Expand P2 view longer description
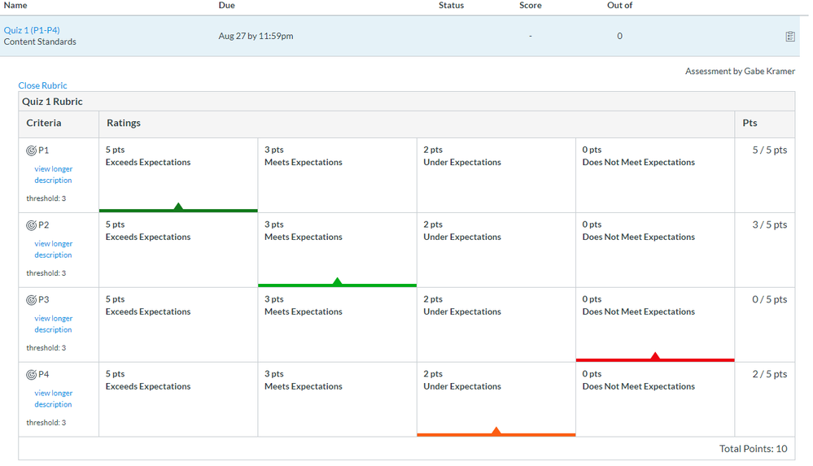The height and width of the screenshot is (466, 813). pos(53,250)
